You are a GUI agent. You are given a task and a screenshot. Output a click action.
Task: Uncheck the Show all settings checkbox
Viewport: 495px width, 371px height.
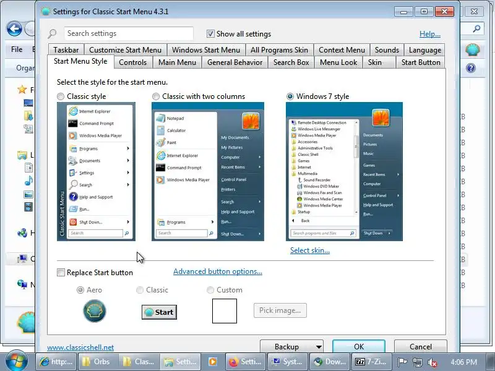(210, 33)
